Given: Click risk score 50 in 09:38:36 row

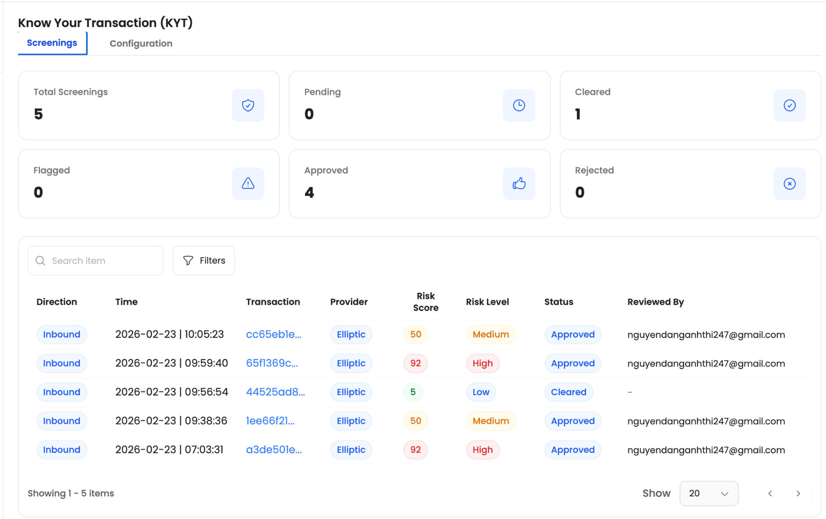Looking at the screenshot, I should [415, 421].
